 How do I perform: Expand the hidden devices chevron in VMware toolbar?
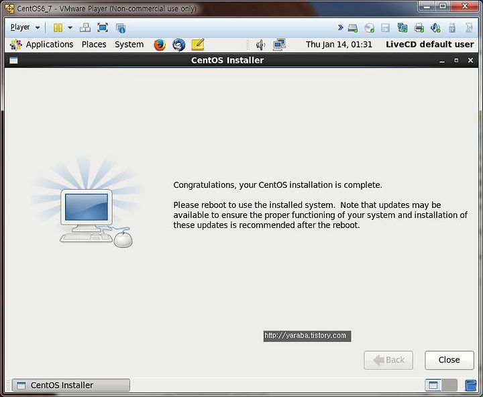340,27
